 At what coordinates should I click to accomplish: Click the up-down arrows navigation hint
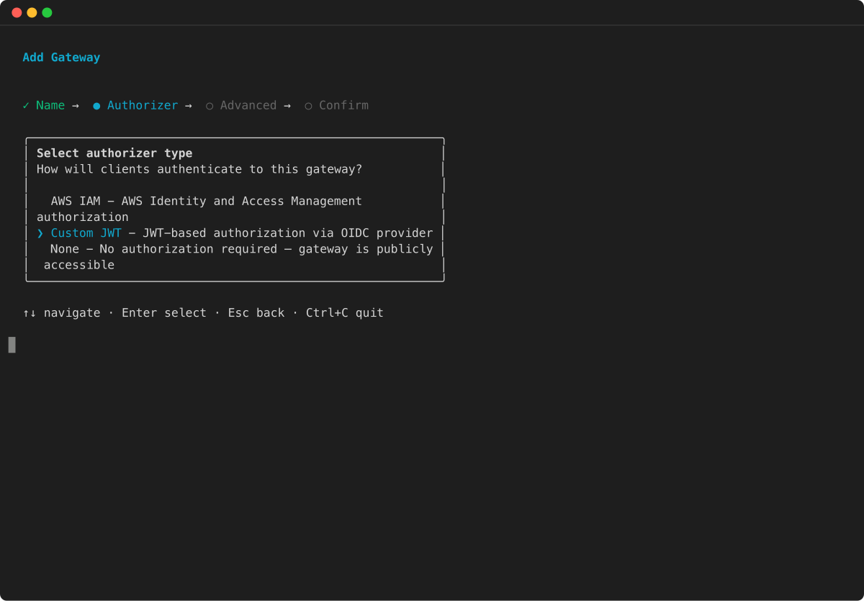[30, 312]
